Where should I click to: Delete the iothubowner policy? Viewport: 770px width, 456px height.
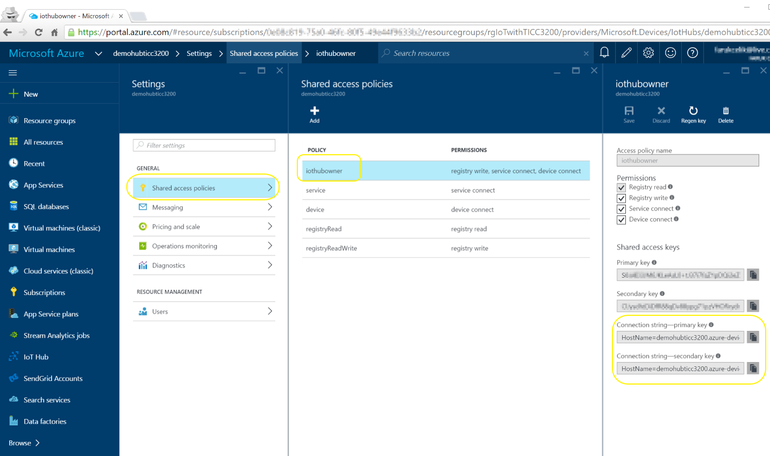(x=726, y=114)
